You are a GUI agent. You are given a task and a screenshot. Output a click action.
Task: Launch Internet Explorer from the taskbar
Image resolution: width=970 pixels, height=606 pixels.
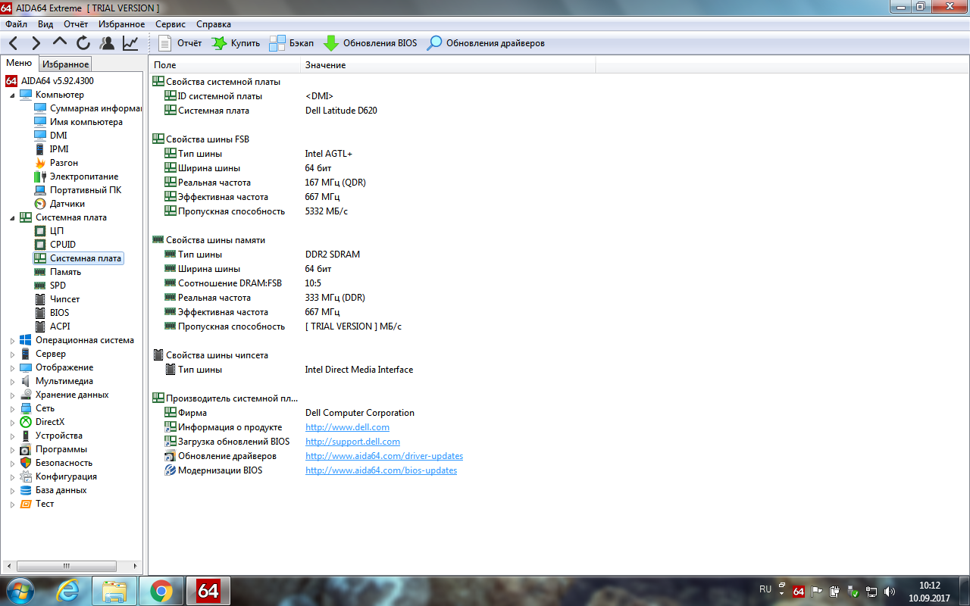point(67,591)
